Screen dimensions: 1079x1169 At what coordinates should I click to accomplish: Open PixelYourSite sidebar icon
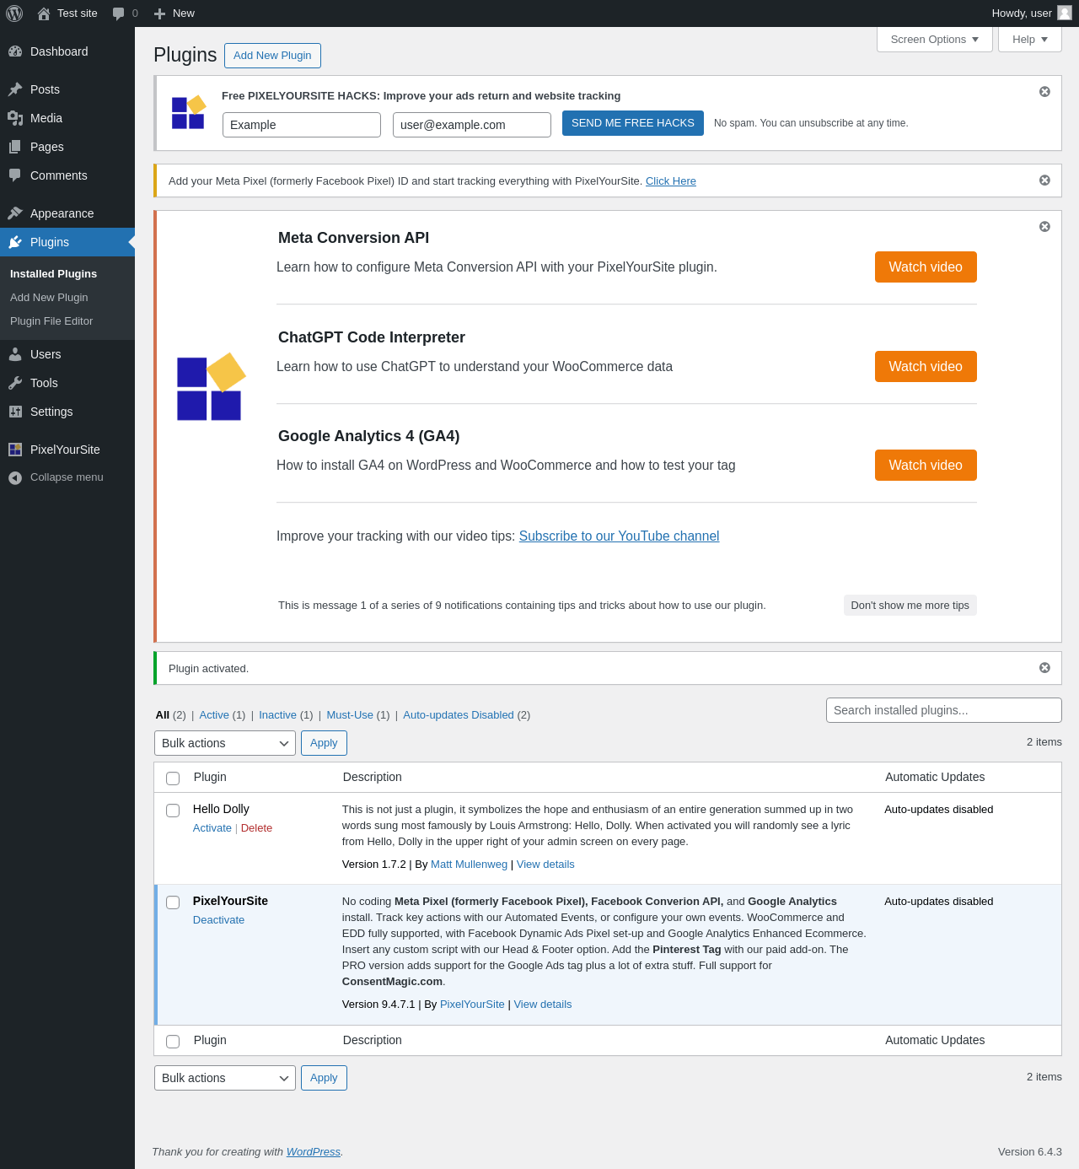15,450
